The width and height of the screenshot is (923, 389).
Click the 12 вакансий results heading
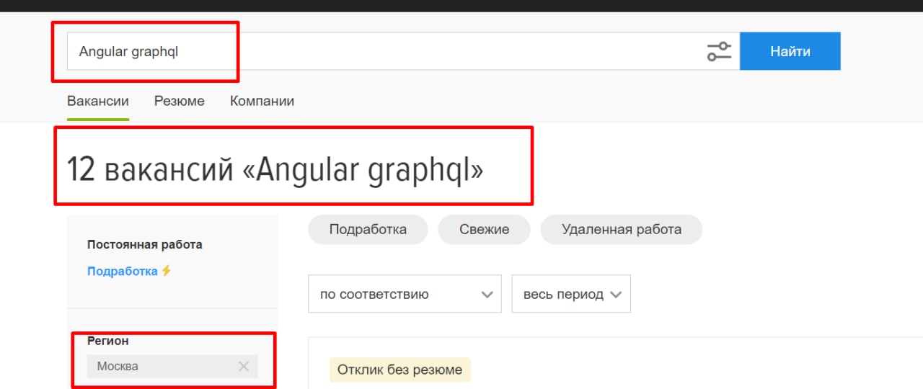tap(275, 170)
